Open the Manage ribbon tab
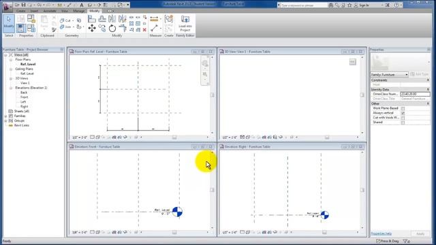436x245 pixels. pyautogui.click(x=79, y=11)
